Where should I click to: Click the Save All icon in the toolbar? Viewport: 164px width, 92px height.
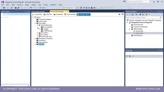(18, 8)
